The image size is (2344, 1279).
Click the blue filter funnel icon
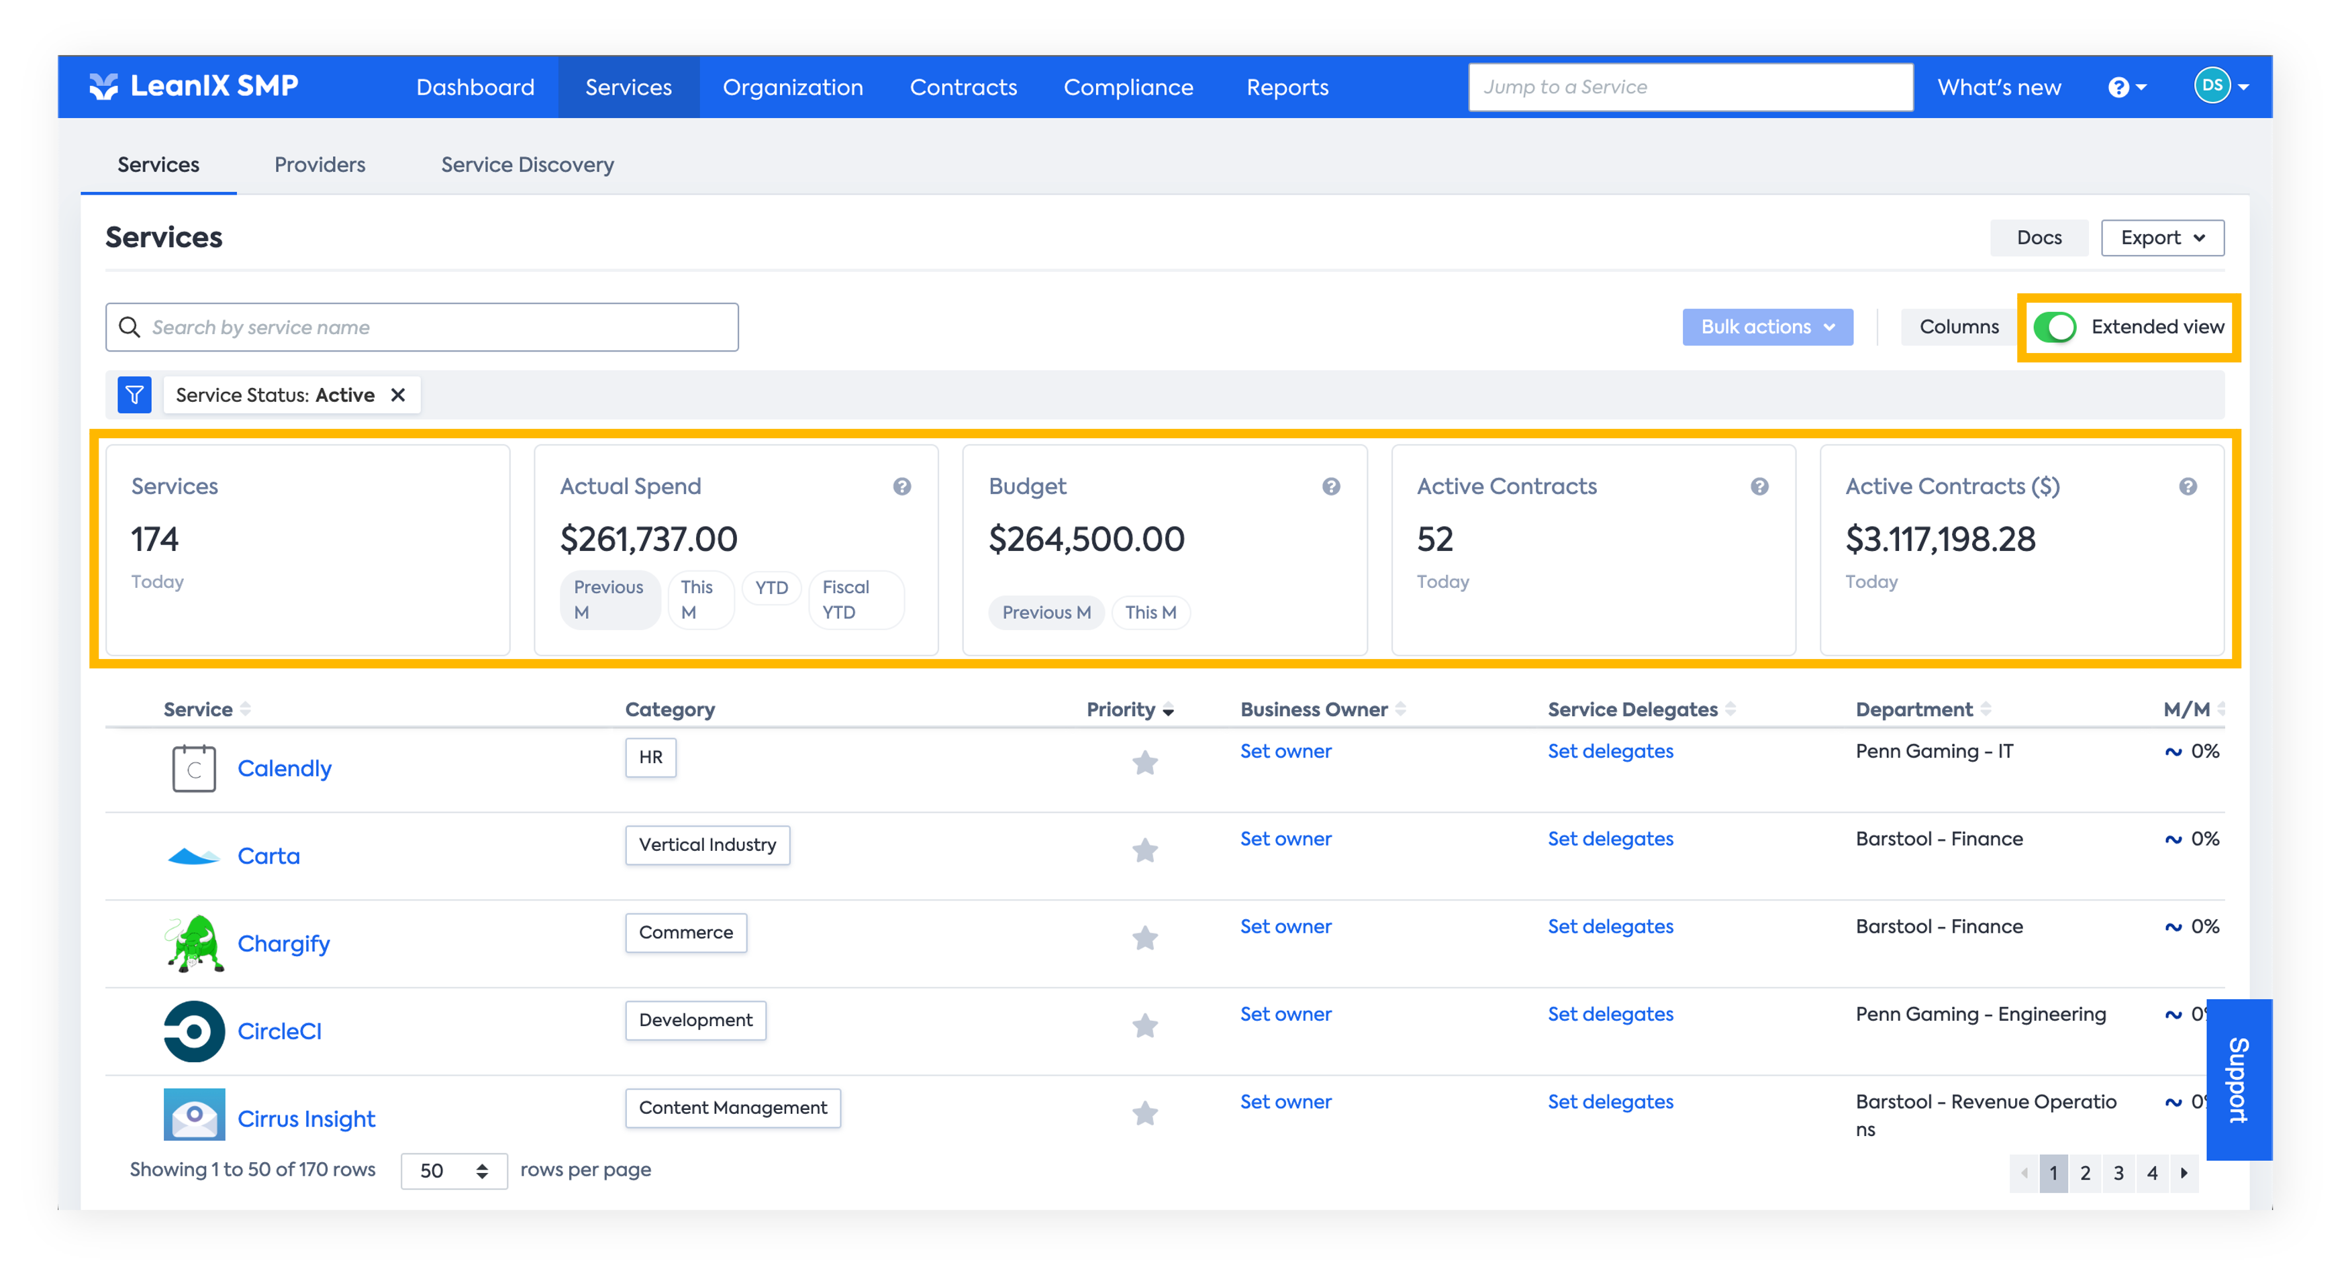[x=135, y=395]
